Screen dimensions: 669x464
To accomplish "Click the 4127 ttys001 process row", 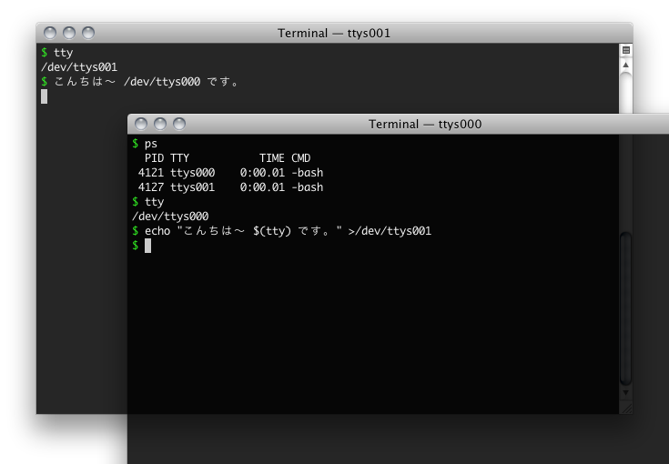I will tap(230, 187).
